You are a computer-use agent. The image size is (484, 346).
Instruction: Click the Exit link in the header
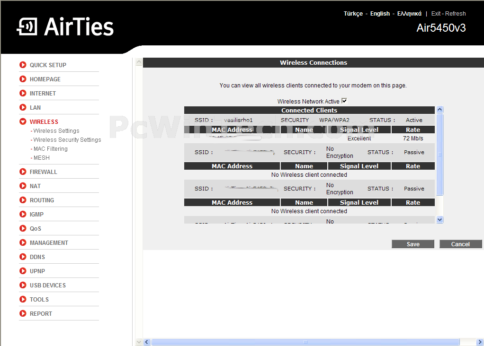[436, 14]
